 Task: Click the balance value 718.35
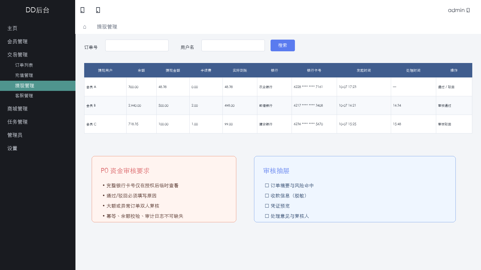[133, 124]
